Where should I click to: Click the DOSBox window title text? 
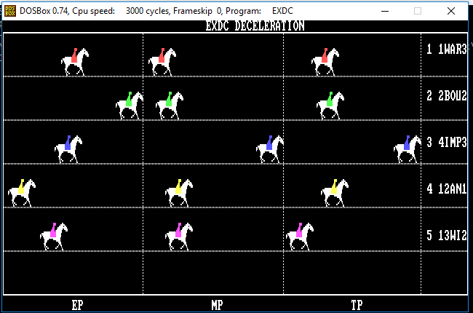[156, 11]
